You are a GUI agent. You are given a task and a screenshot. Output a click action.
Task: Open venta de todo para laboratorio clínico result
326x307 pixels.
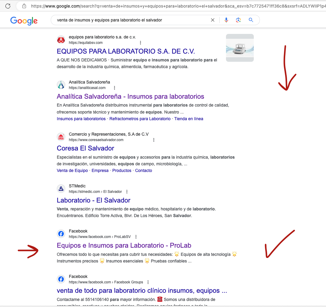pos(142,291)
